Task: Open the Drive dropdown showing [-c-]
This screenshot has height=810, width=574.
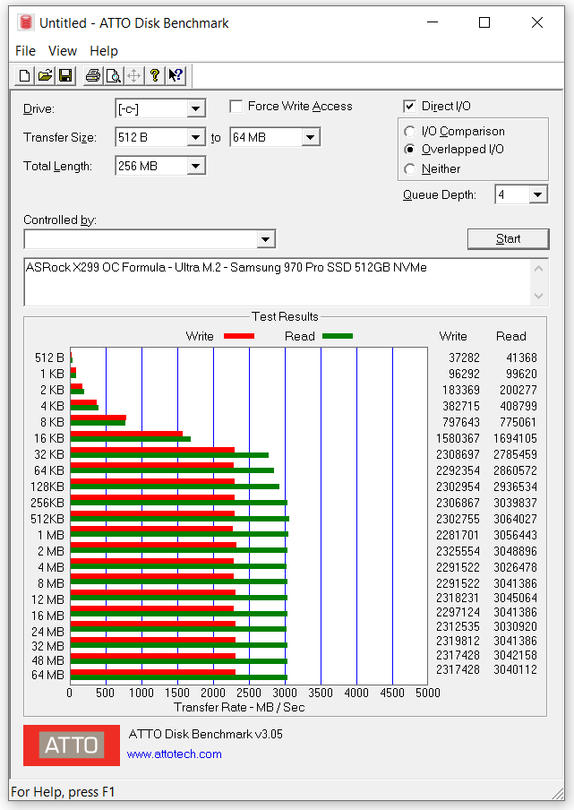Action: click(195, 109)
